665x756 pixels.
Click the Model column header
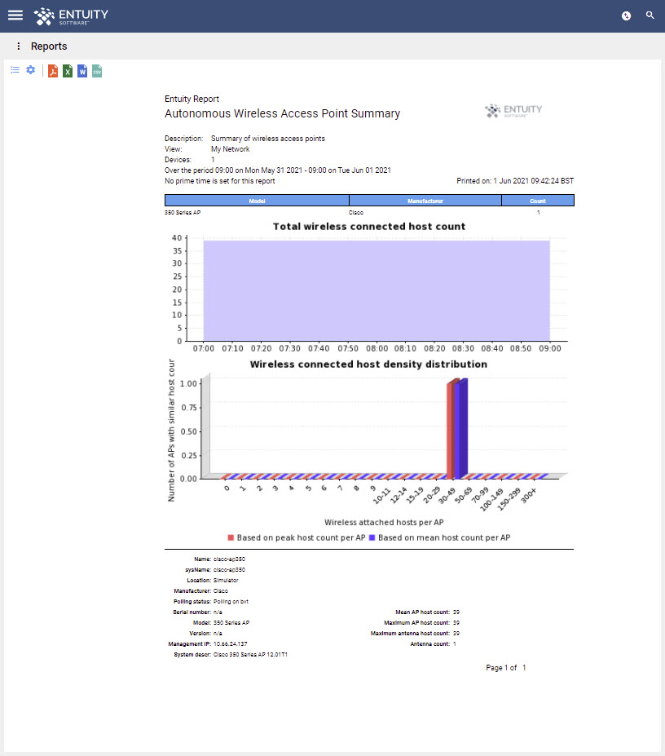click(257, 200)
